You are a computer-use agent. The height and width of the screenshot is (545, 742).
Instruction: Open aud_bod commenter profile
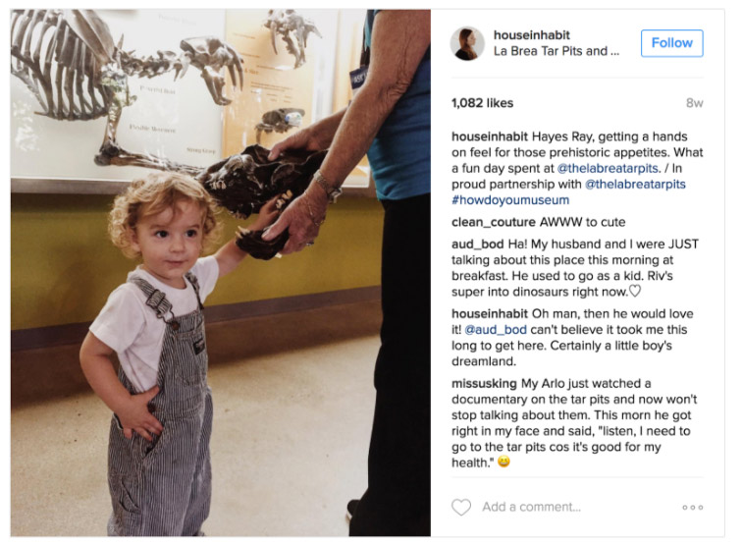click(477, 245)
